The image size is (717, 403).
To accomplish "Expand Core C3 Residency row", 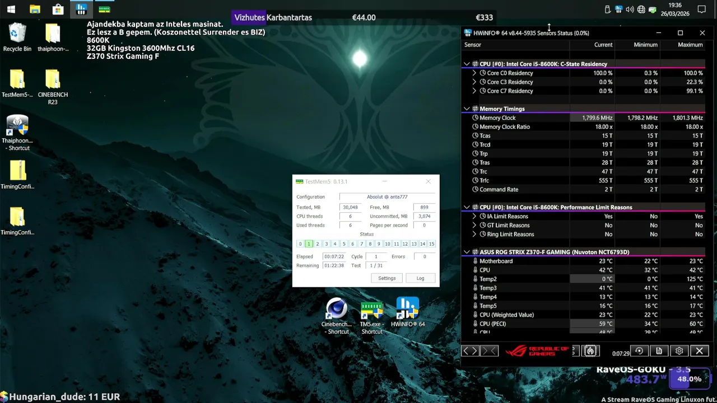I will 474,82.
